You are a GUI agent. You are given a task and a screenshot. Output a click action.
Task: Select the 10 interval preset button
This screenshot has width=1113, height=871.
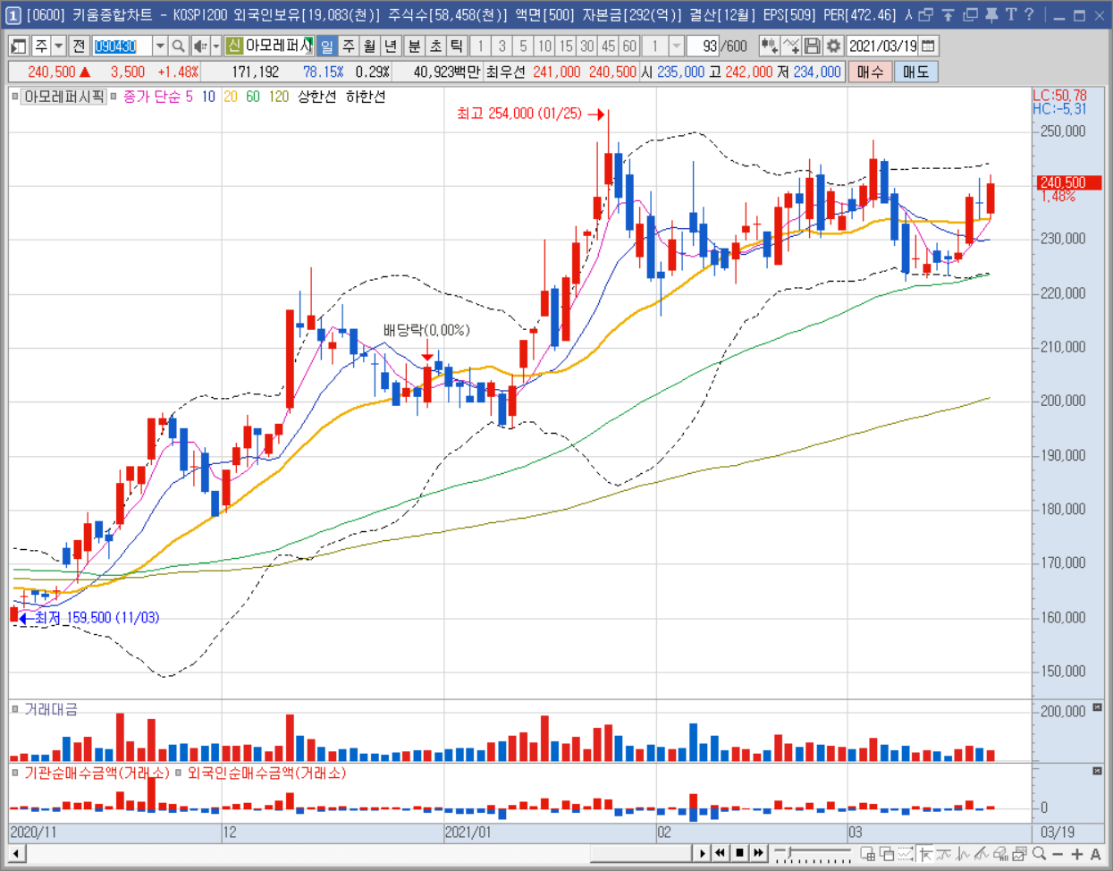(544, 46)
